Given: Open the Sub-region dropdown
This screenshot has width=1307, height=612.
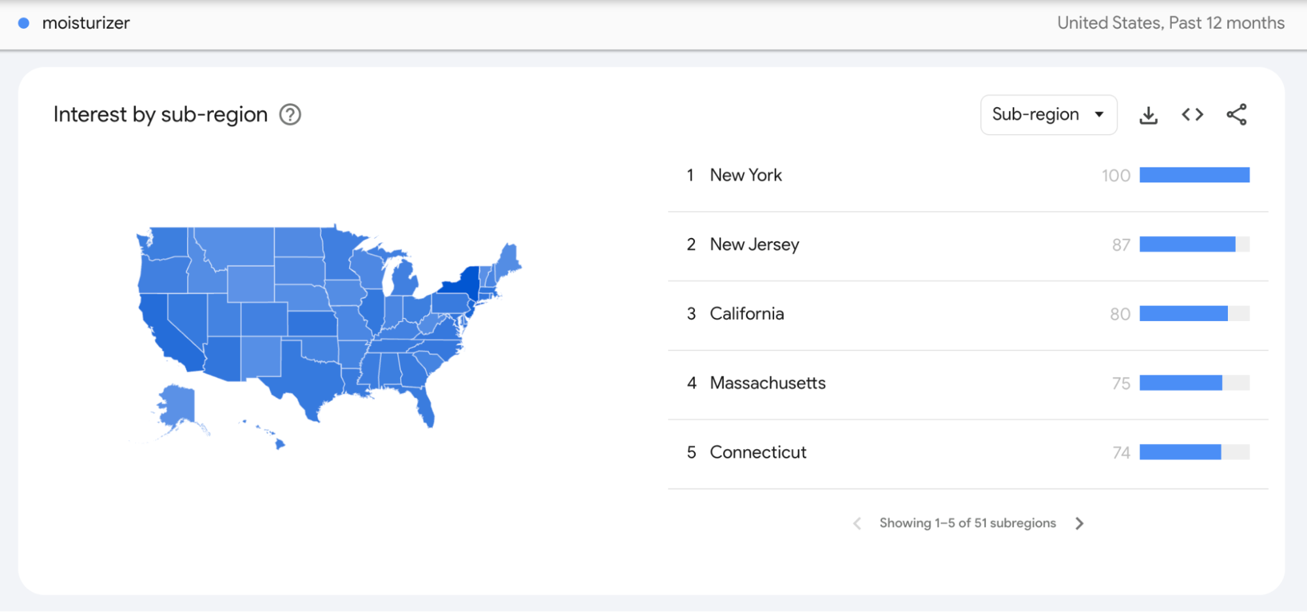Looking at the screenshot, I should [x=1049, y=114].
